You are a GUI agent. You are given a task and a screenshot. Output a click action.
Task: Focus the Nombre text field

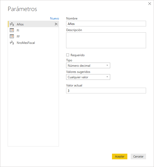106,24
